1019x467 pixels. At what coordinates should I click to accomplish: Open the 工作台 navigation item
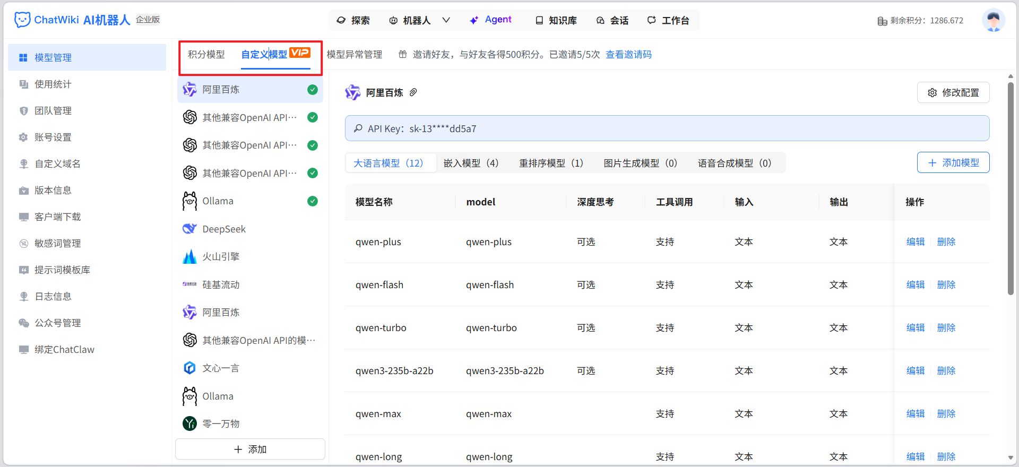(x=668, y=20)
